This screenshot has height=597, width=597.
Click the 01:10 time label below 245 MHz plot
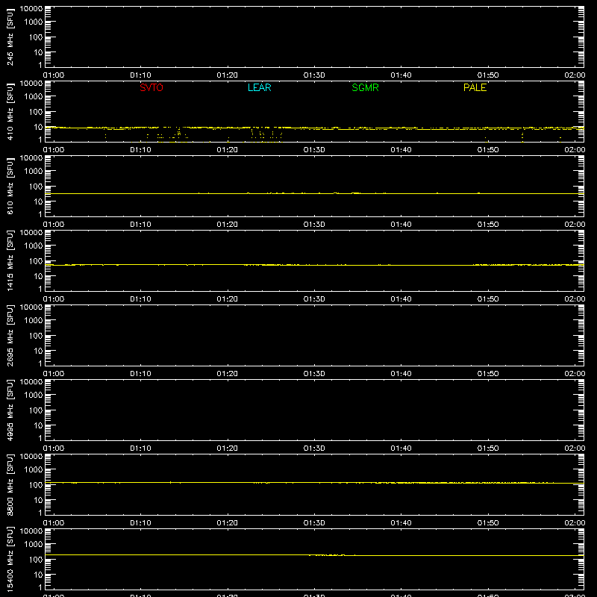tap(140, 75)
